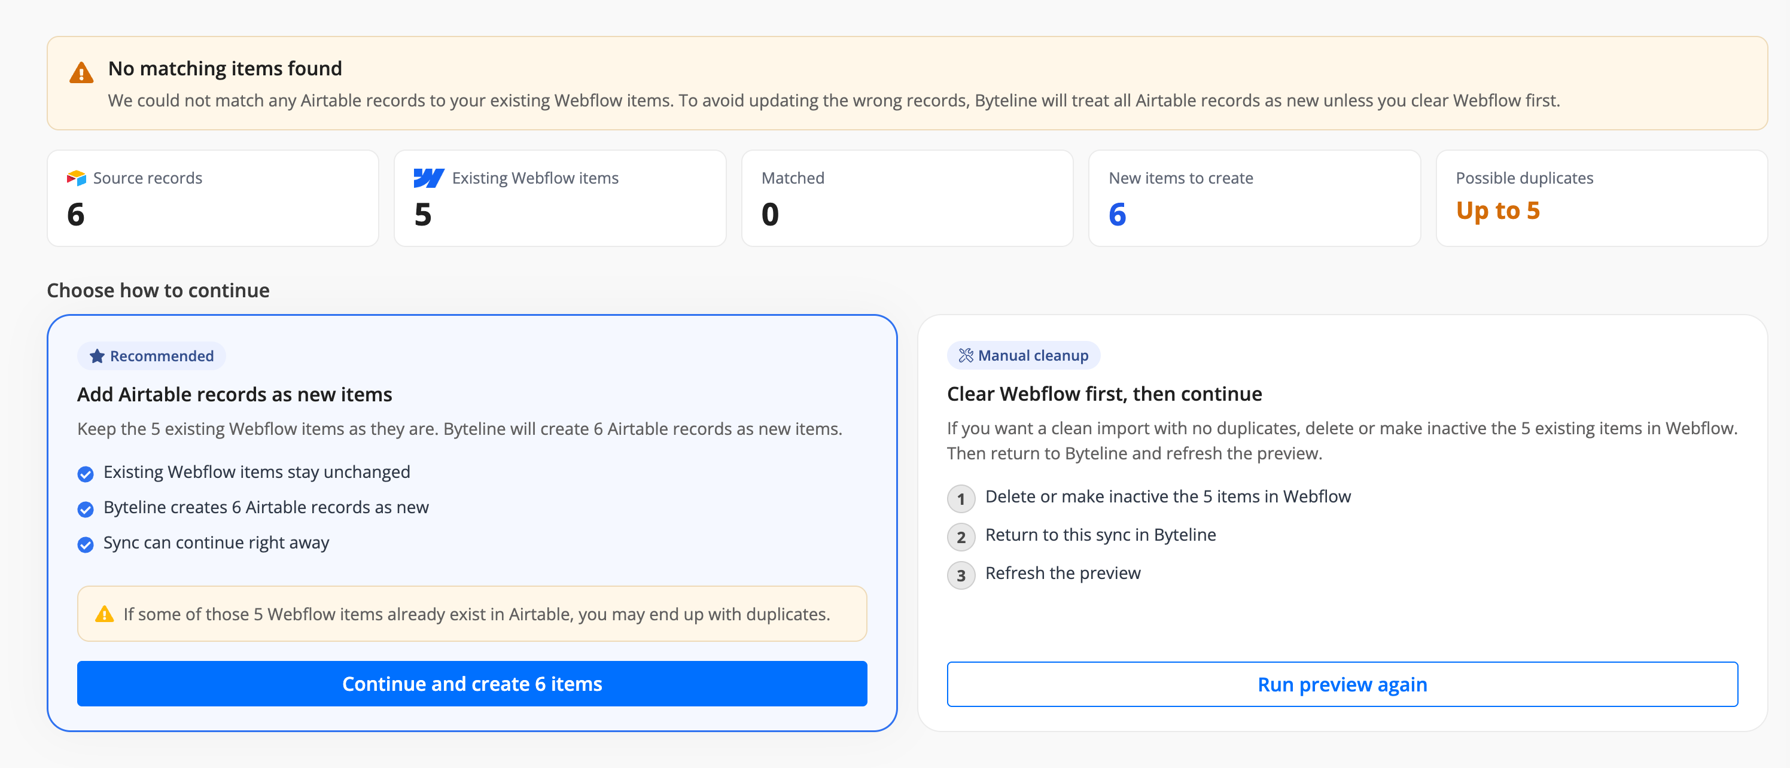This screenshot has width=1790, height=768.
Task: Open the Possible duplicates Up to 5 card
Action: [x=1601, y=198]
